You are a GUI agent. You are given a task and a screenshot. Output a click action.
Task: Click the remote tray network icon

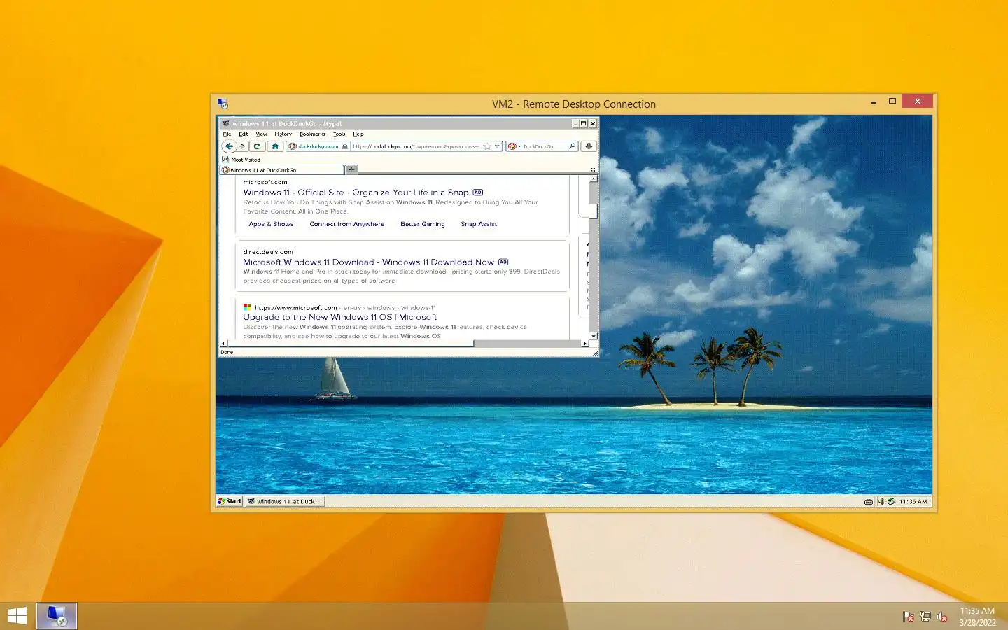[891, 501]
